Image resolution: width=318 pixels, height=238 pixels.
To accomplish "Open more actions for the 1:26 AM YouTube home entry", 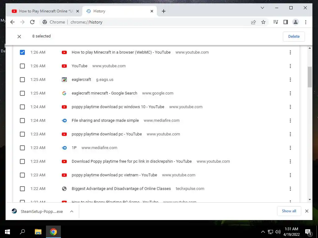I will pos(290,66).
